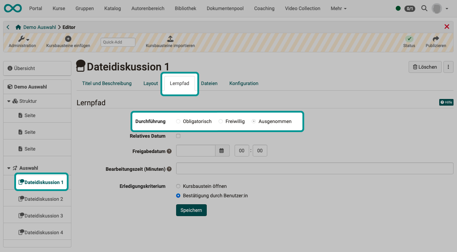Choose Kursbaustein öffnen as completion criterion
This screenshot has width=457, height=252.
tap(178, 186)
